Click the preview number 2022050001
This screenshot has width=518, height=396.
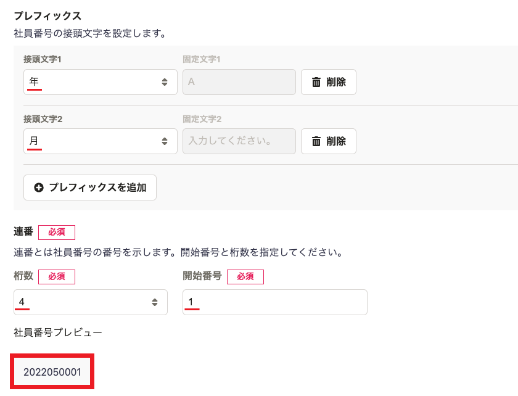(52, 372)
